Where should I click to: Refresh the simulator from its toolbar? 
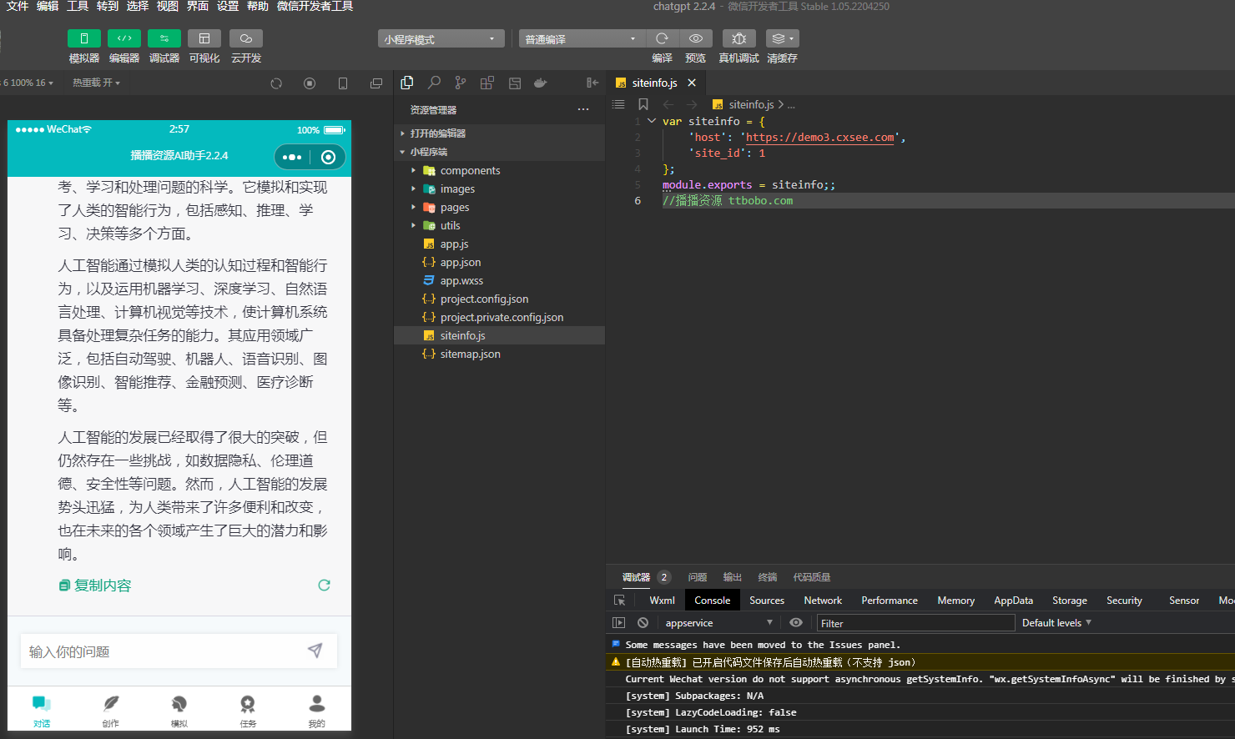click(x=276, y=83)
